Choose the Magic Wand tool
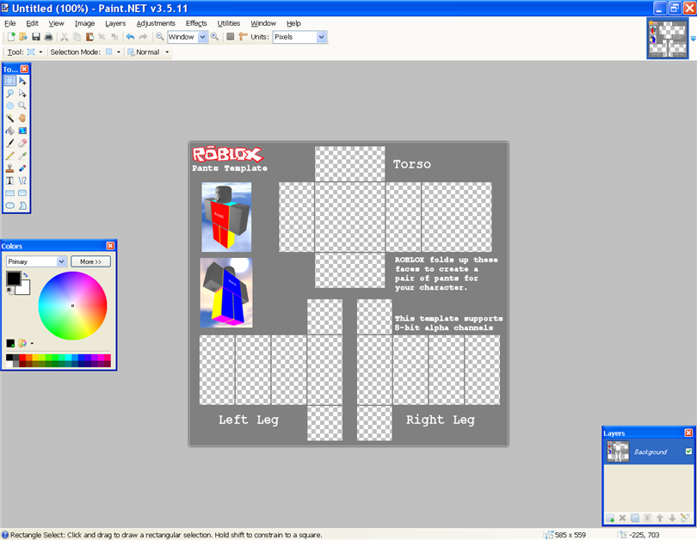The width and height of the screenshot is (697, 540). pyautogui.click(x=9, y=118)
